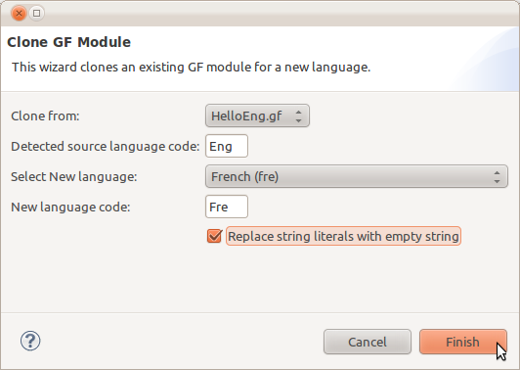Screen dimensions: 520x370
Task: Focus the 'Fre' new language code field
Action: tap(227, 207)
